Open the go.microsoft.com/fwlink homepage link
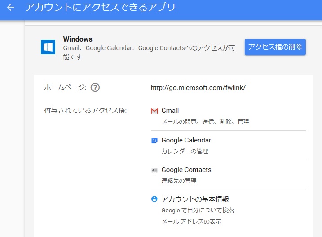This screenshot has height=237, width=322. tap(198, 88)
